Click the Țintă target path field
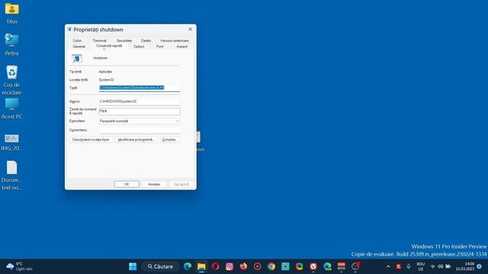 pos(140,88)
